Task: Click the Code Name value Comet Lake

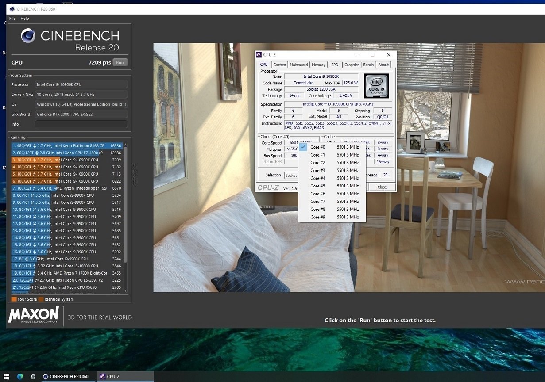Action: point(303,83)
